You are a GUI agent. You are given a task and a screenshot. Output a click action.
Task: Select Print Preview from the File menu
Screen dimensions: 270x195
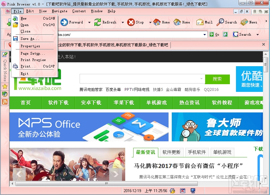tap(33, 60)
